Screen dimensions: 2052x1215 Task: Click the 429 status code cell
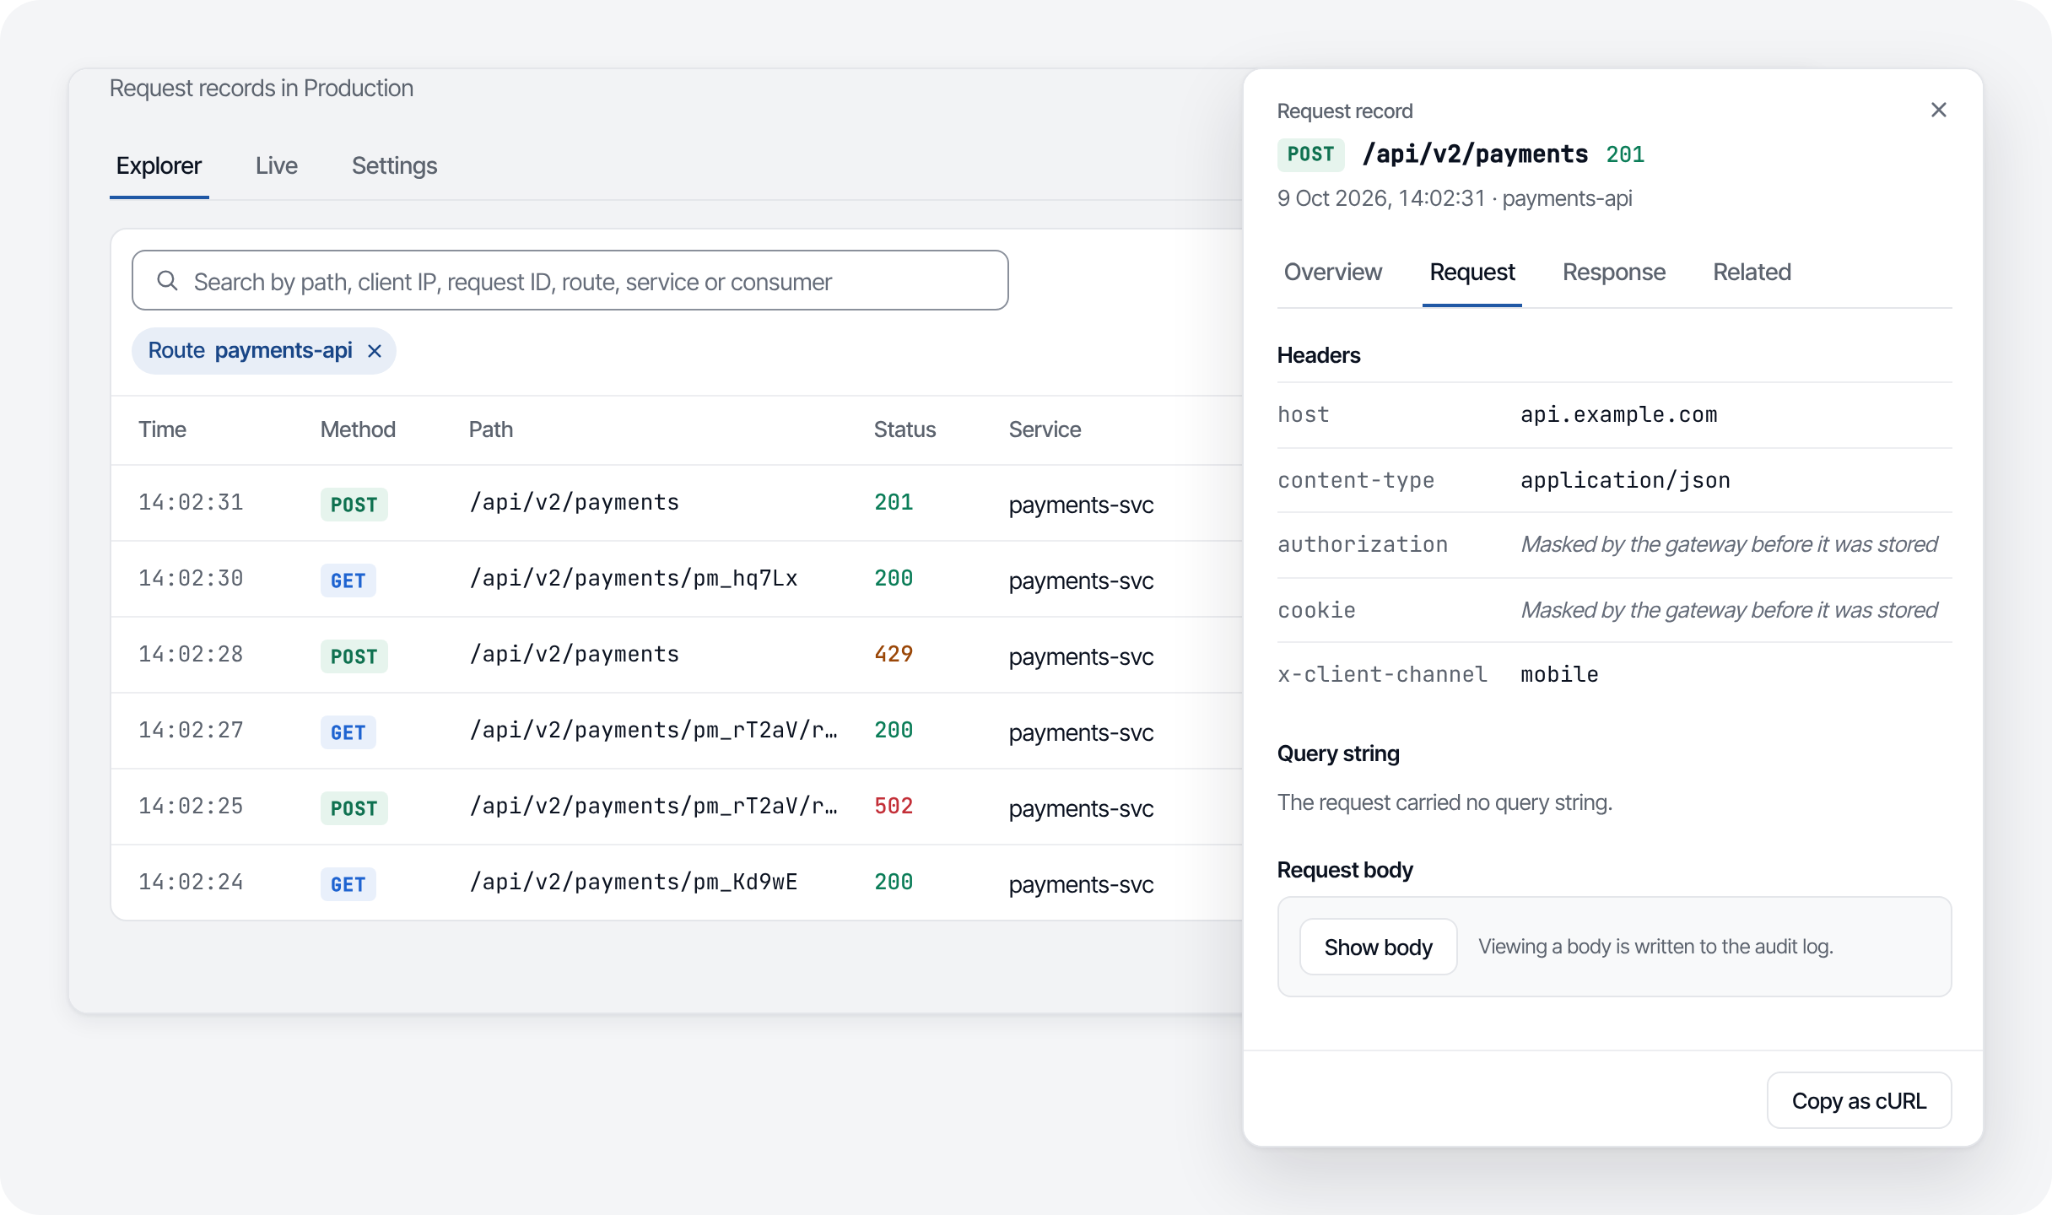coord(894,654)
